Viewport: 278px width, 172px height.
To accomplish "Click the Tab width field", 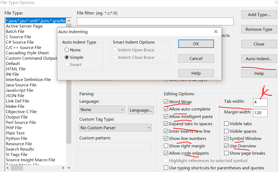I will coord(260,102).
